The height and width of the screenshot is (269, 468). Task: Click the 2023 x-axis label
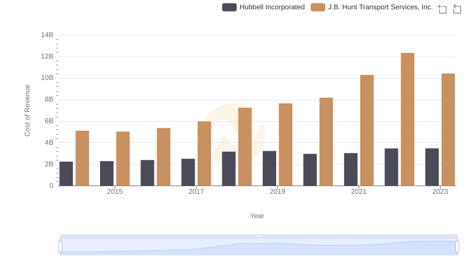[x=440, y=191]
